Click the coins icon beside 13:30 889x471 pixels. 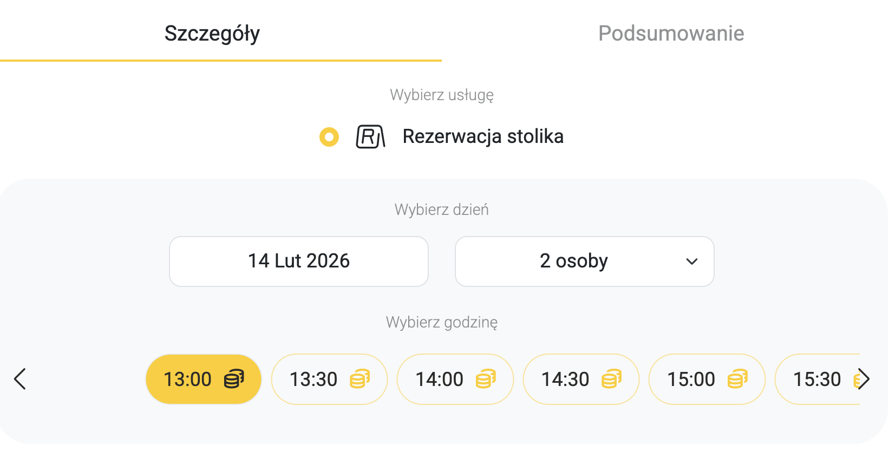tap(359, 379)
